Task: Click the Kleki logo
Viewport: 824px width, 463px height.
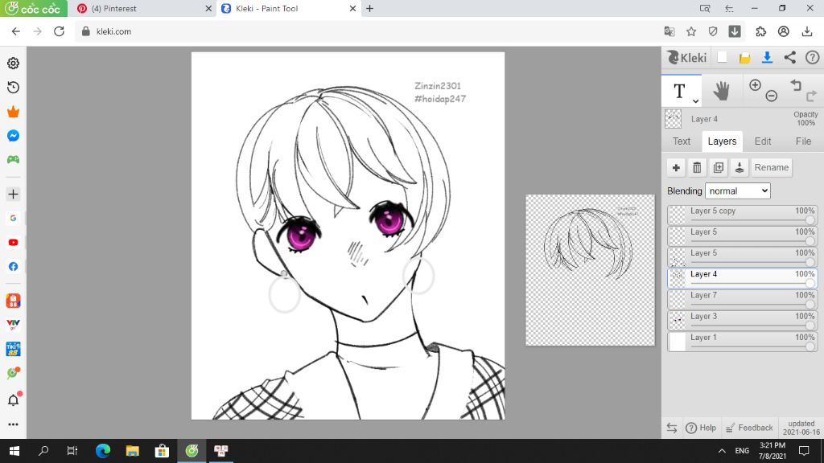Action: pos(686,58)
